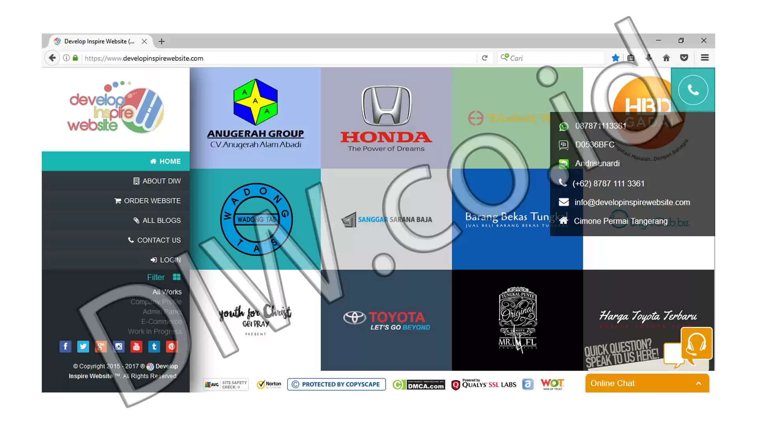The width and height of the screenshot is (757, 426).
Task: Close the Develop Inspire Website tab
Action: coord(144,41)
